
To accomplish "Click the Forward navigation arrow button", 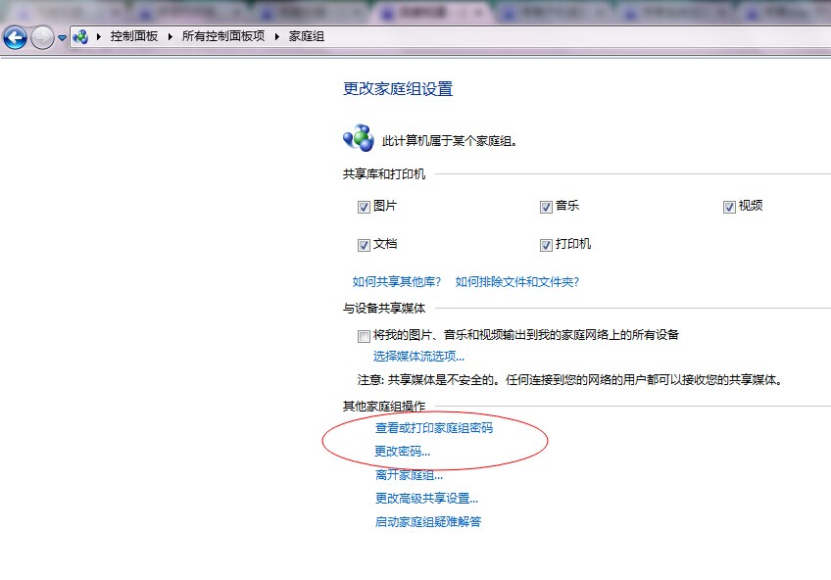I will (x=42, y=37).
